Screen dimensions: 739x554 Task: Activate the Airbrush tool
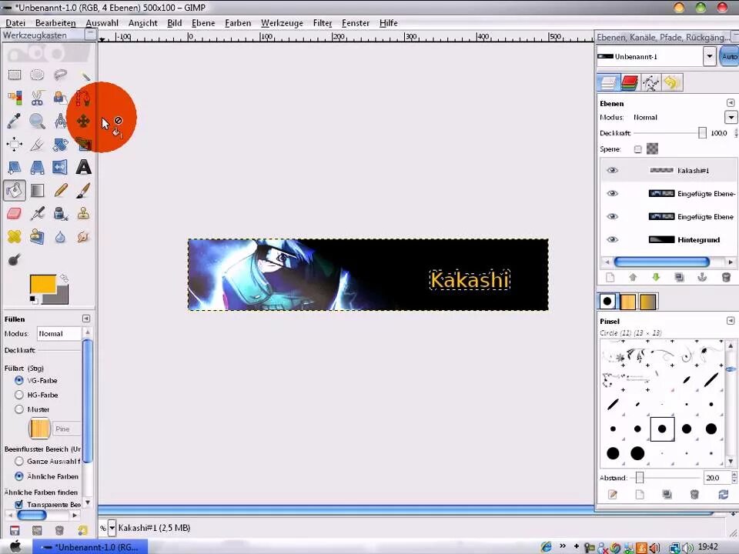click(x=37, y=213)
